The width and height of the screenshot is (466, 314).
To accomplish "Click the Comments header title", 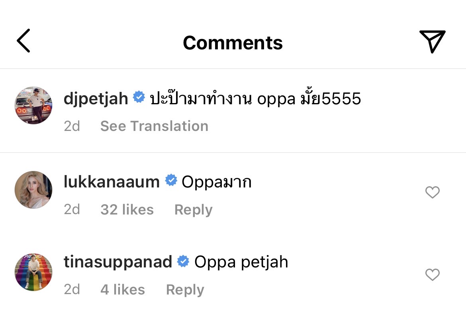I will pyautogui.click(x=233, y=43).
